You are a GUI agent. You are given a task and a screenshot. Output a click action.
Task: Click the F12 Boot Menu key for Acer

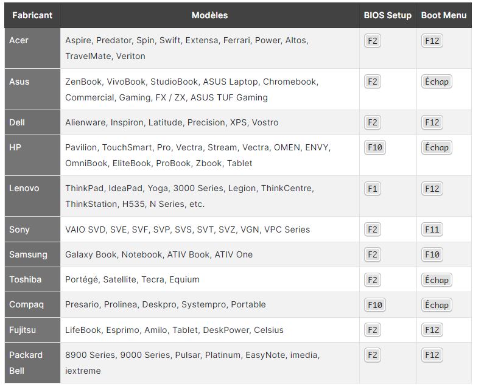432,41
